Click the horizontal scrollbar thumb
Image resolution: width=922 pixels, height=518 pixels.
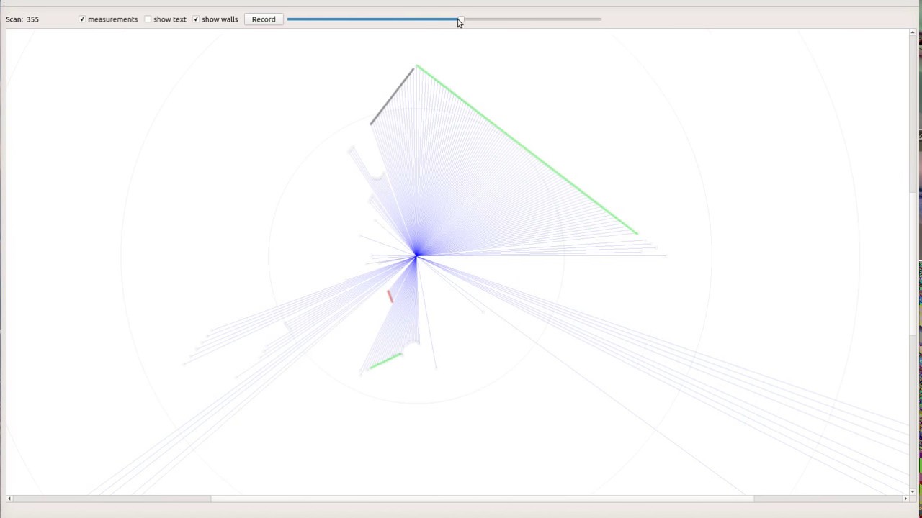(x=483, y=499)
